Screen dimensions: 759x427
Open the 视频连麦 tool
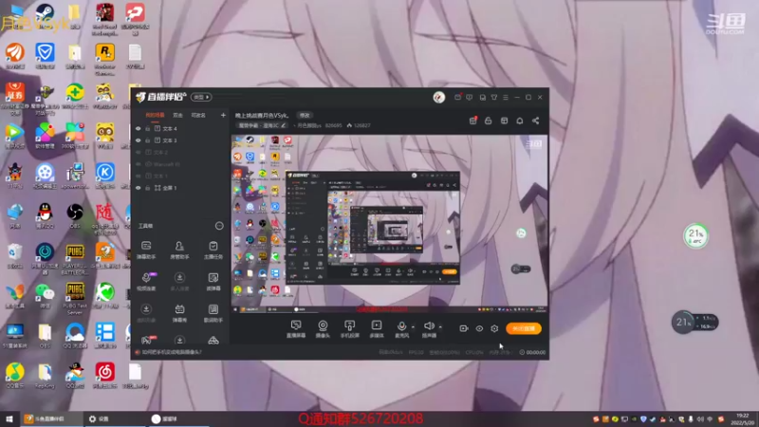[x=146, y=282]
